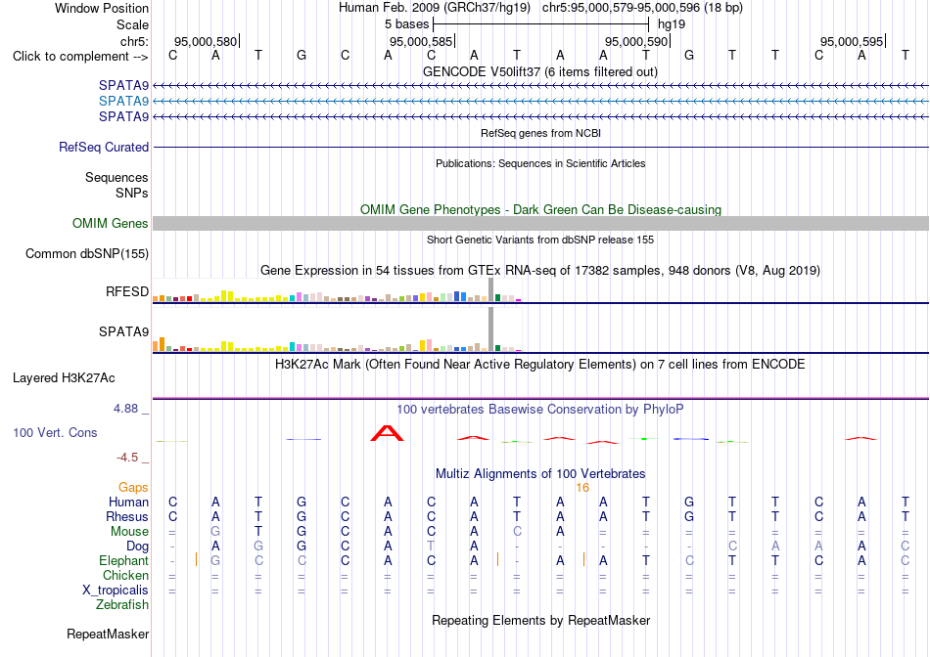
Task: Open OMIM Gene Phenotypes track title
Action: pos(540,210)
